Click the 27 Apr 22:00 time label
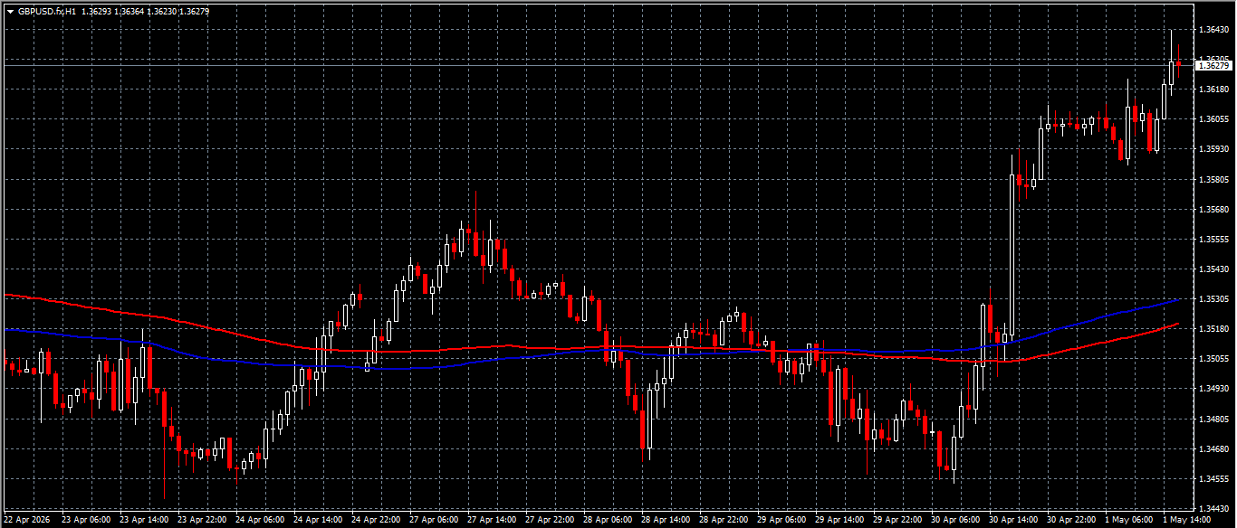Image resolution: width=1237 pixels, height=528 pixels. (x=551, y=521)
